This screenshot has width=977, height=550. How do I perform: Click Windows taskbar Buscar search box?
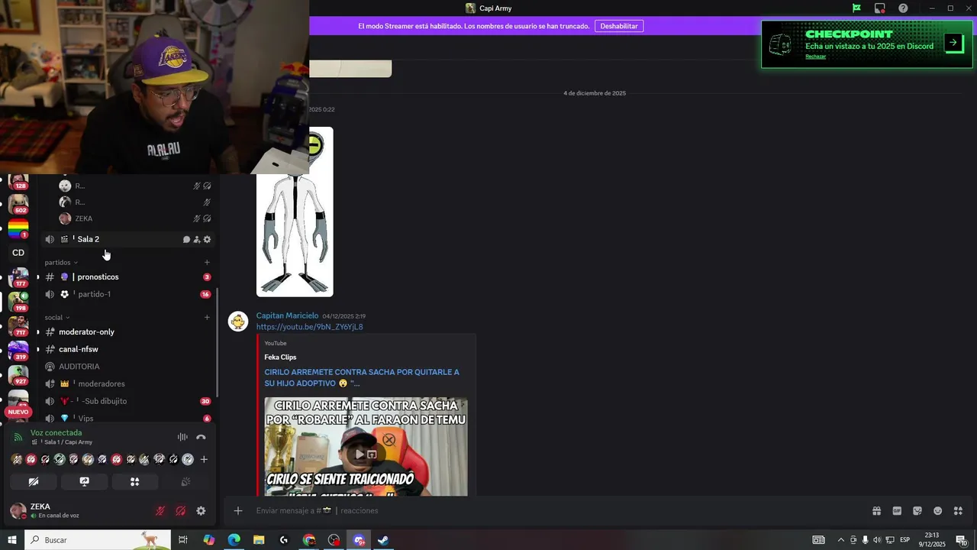[x=98, y=540]
